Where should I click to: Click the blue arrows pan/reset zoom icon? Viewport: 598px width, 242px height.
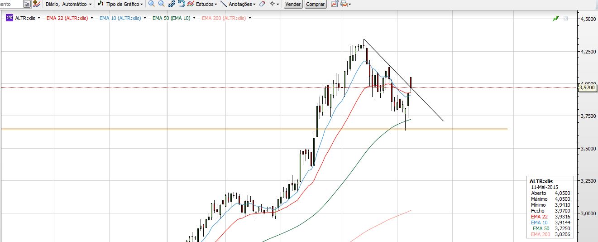[172, 4]
